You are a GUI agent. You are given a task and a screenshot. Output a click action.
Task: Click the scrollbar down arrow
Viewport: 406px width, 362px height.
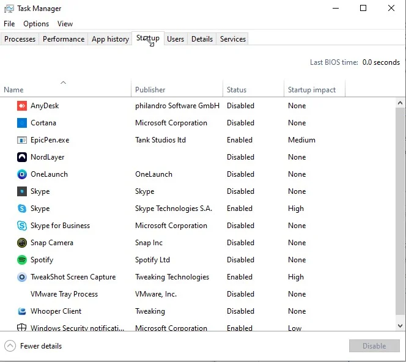coord(400,325)
